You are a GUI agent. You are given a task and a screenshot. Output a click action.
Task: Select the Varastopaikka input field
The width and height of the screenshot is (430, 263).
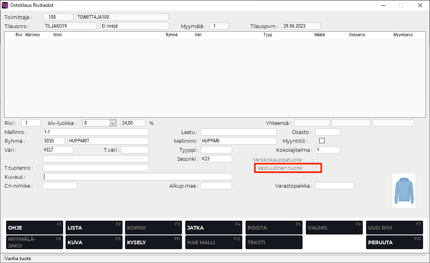334,186
